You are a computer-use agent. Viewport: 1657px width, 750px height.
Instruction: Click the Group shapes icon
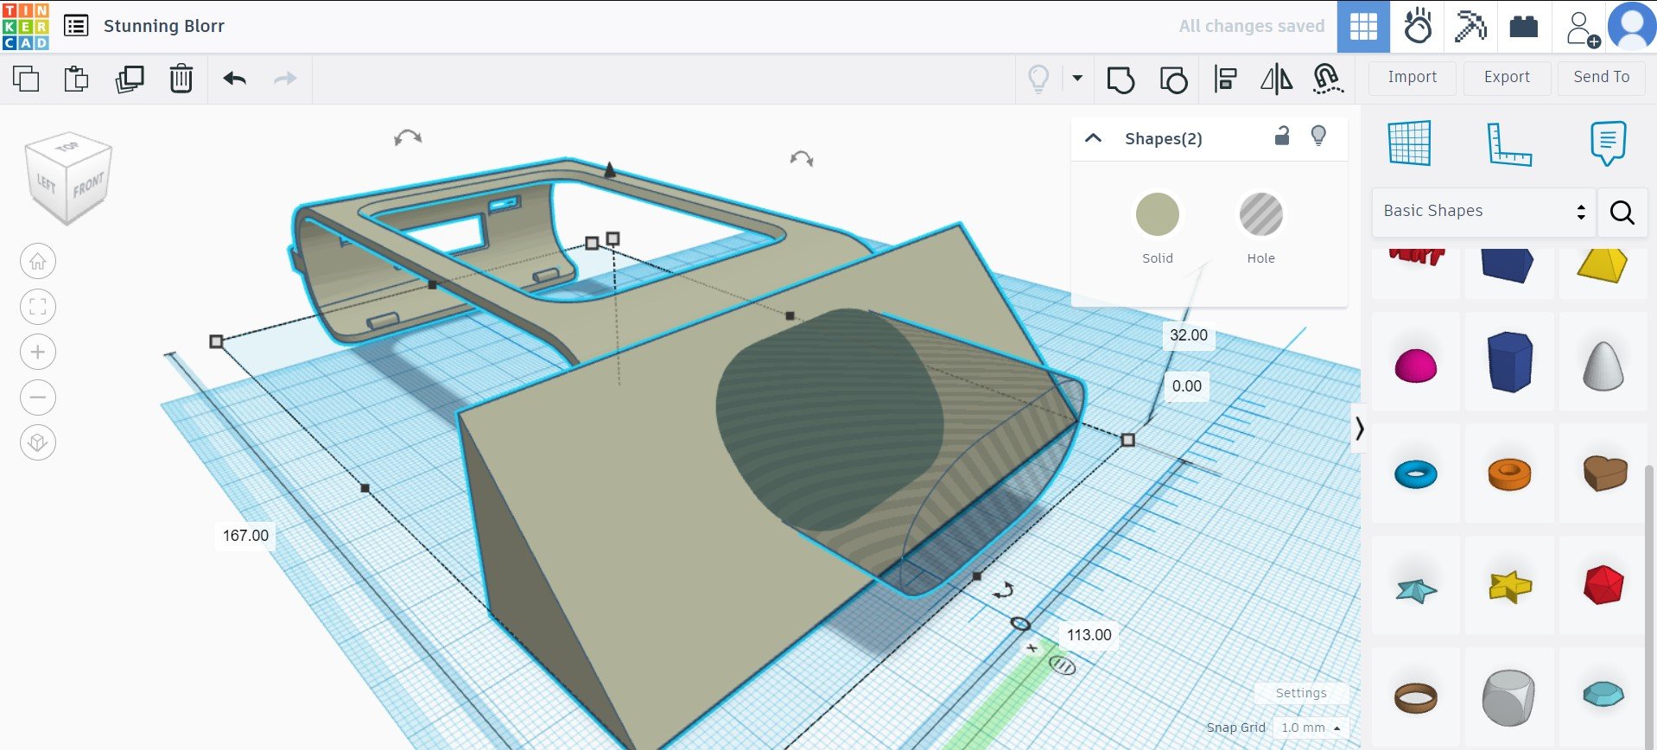click(x=1121, y=79)
